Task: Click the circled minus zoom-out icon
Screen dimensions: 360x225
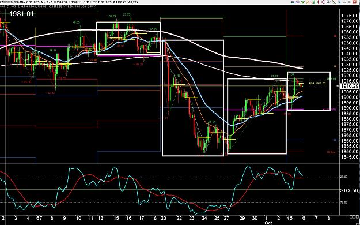Action: point(323,2)
